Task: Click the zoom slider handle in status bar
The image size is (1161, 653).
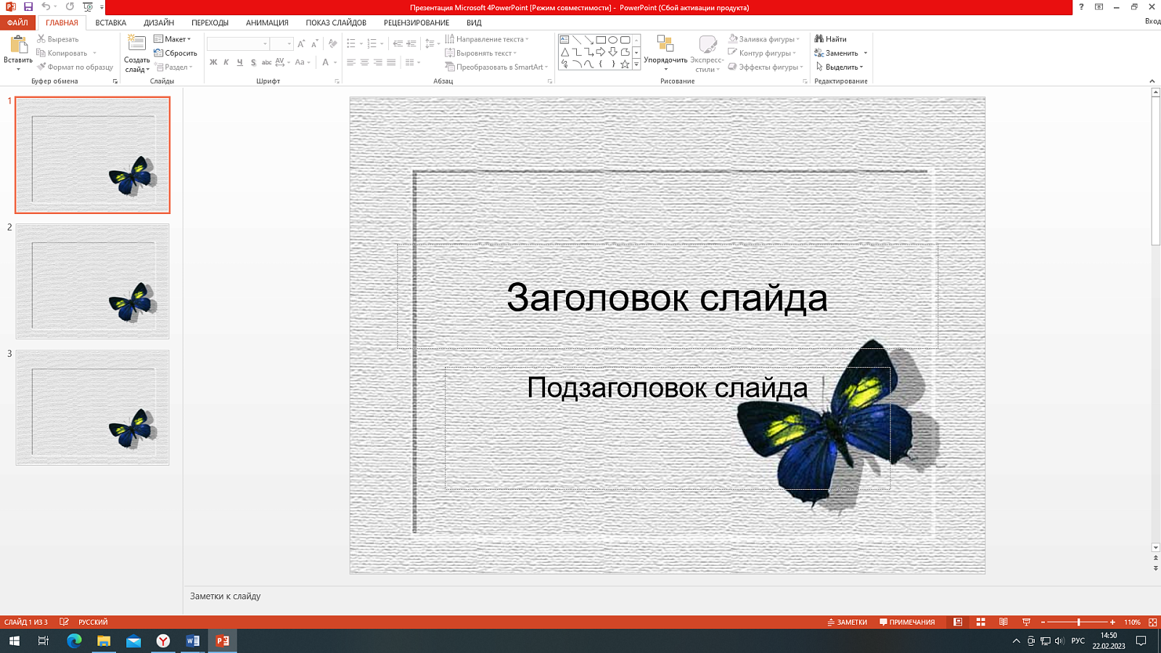Action: point(1079,622)
